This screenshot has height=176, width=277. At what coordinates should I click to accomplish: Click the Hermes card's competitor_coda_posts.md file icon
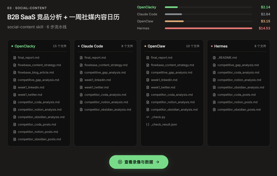click(214, 95)
